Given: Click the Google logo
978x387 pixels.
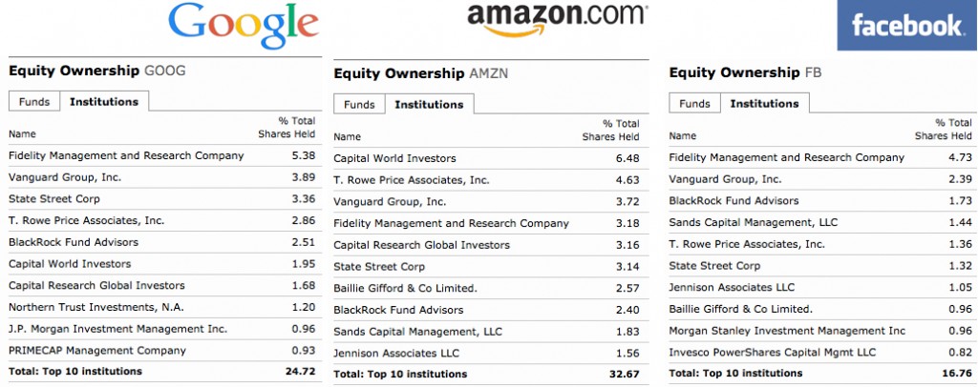Looking at the screenshot, I should [244, 26].
